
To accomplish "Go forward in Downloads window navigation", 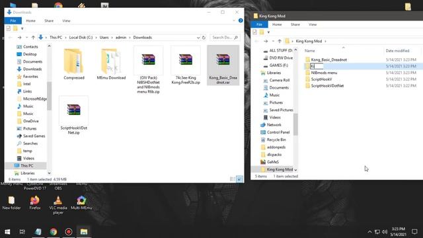I will 19,38.
